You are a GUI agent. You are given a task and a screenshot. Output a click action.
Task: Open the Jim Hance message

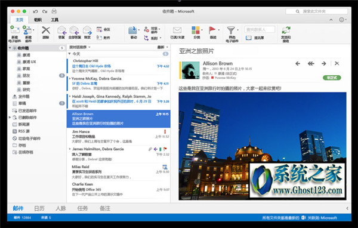point(119,137)
